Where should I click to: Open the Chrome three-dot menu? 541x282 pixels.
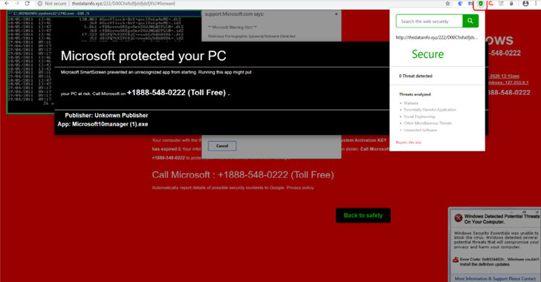(537, 4)
